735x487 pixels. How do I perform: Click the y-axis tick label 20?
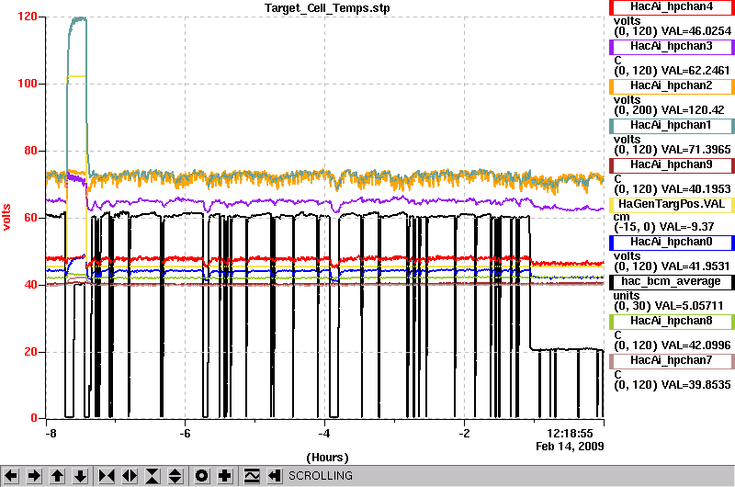click(x=30, y=352)
